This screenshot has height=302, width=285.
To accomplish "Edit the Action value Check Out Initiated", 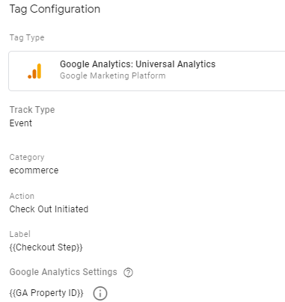I will (x=49, y=209).
